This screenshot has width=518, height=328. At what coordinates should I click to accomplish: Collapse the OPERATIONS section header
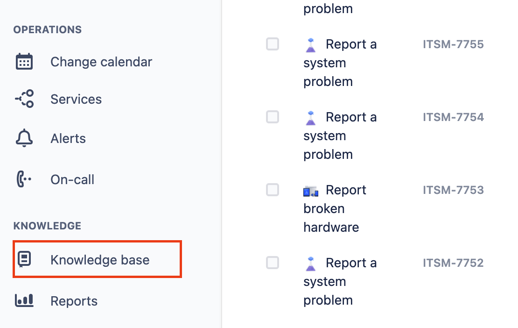click(x=47, y=29)
